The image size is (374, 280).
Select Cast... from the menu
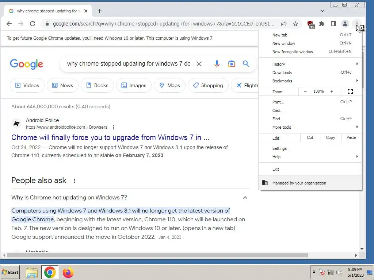click(x=310, y=110)
